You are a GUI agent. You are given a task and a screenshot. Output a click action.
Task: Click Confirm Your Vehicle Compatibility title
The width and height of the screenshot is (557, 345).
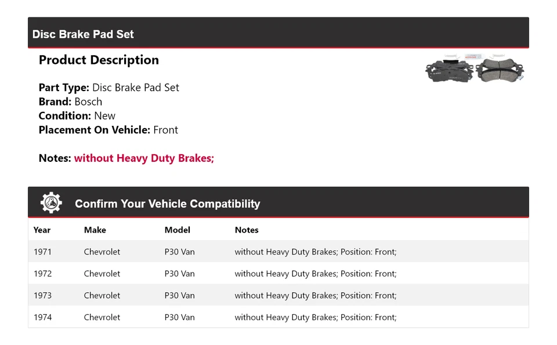(x=167, y=204)
